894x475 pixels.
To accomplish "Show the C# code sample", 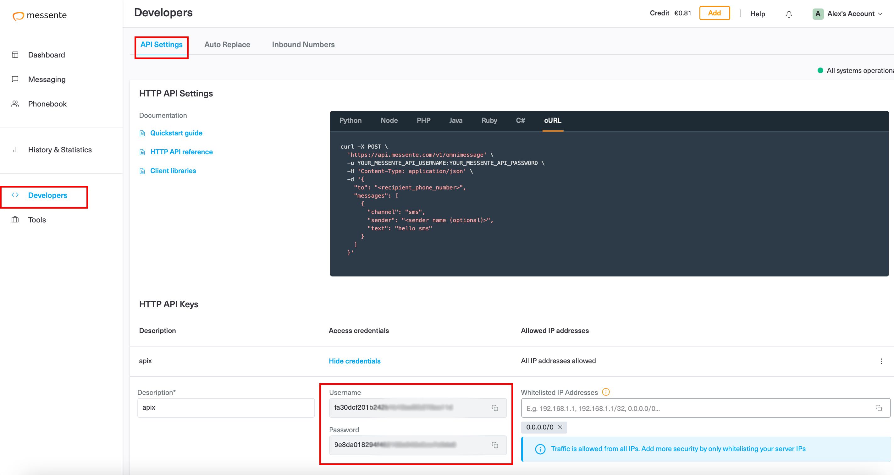I will [521, 120].
